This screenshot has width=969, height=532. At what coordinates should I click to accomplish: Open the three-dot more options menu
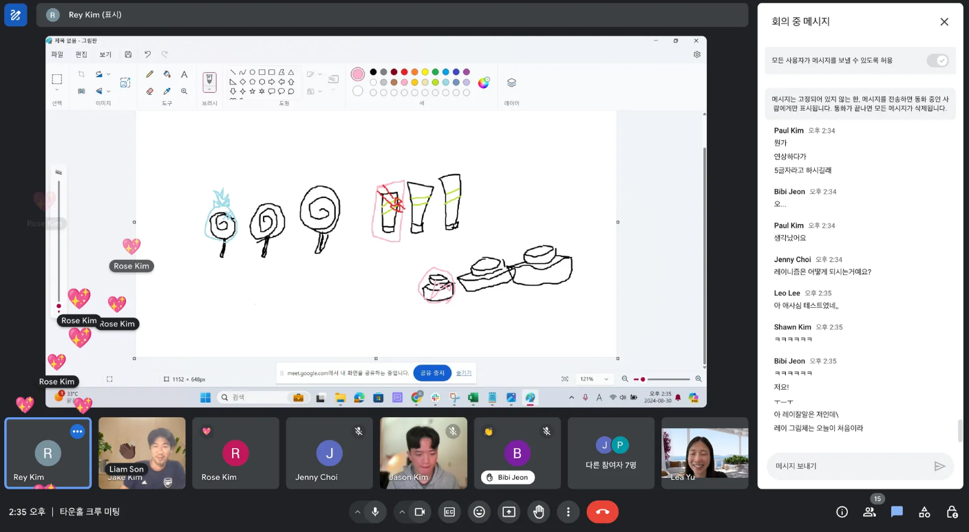click(x=568, y=511)
